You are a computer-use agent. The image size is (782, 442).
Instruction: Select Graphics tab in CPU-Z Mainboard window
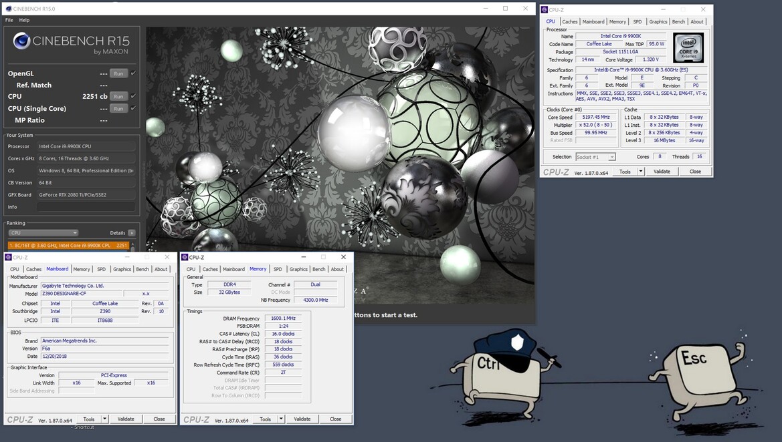click(122, 269)
